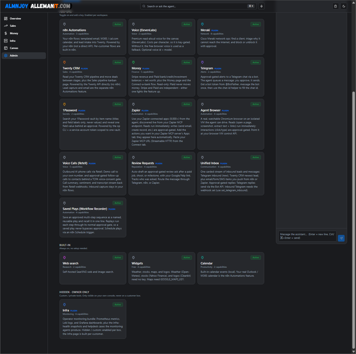Toggle Active badge on Saved Plays
Image resolution: width=356 pixels, height=354 pixels.
118,203
